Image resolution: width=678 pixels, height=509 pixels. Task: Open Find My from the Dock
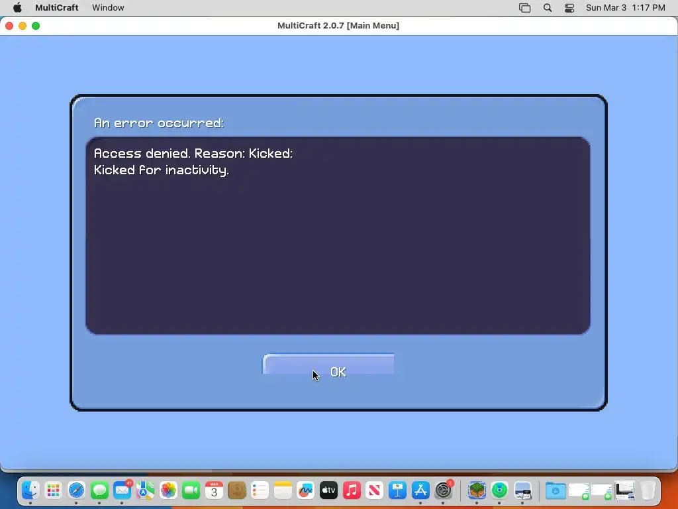pos(499,490)
